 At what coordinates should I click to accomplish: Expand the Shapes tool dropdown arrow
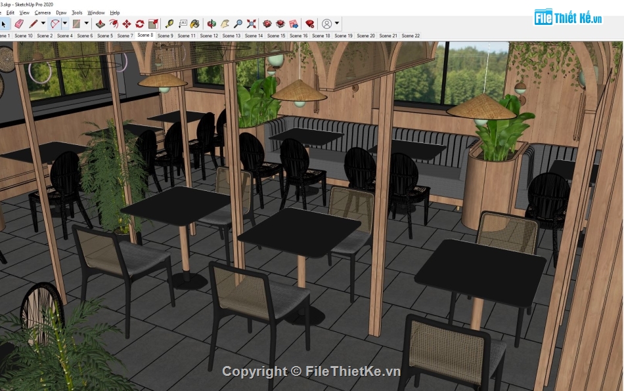[86, 24]
